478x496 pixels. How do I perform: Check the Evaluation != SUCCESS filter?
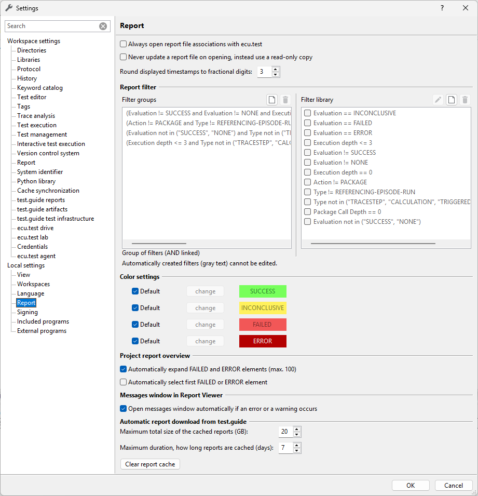(308, 153)
